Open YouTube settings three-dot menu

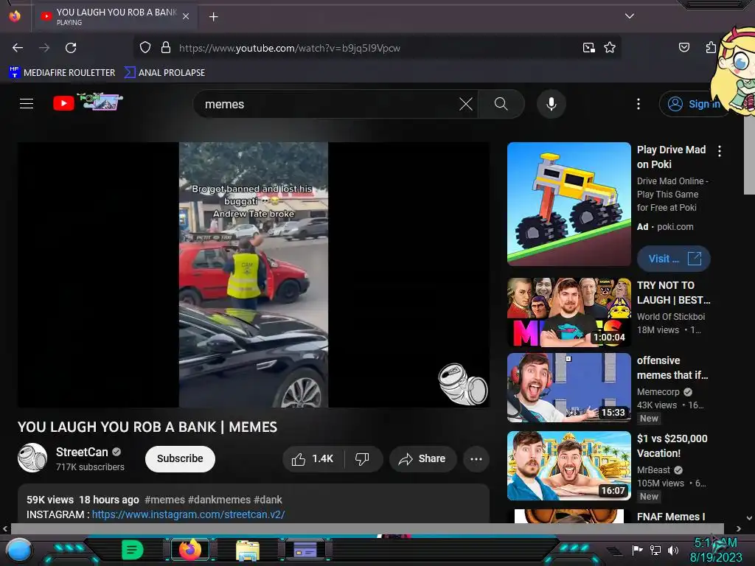(x=639, y=104)
